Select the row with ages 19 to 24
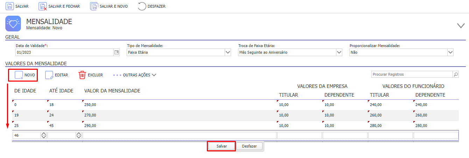The image size is (469, 158). coord(235,115)
